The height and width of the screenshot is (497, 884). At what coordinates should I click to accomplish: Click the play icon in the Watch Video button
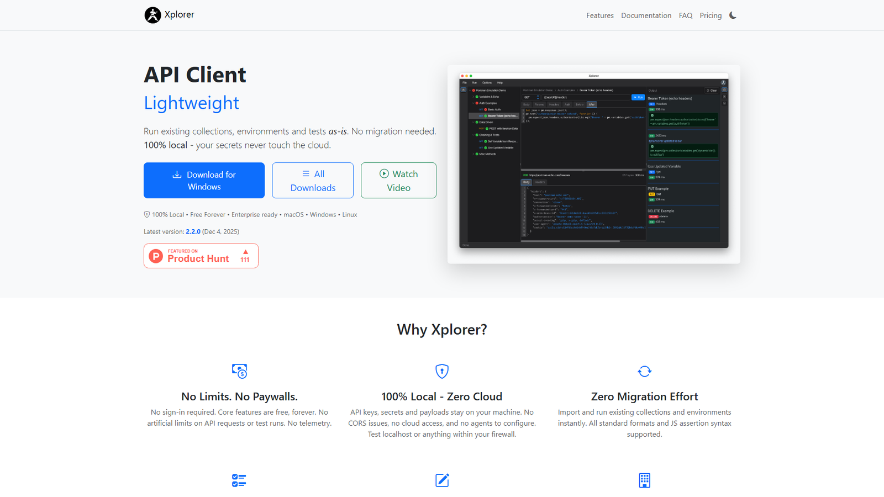[x=384, y=174]
